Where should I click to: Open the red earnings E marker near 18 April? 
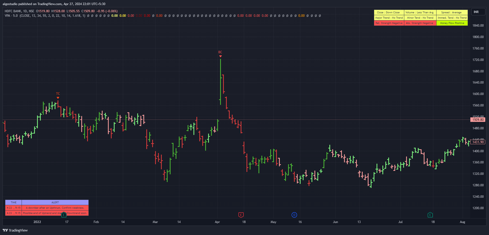241,215
